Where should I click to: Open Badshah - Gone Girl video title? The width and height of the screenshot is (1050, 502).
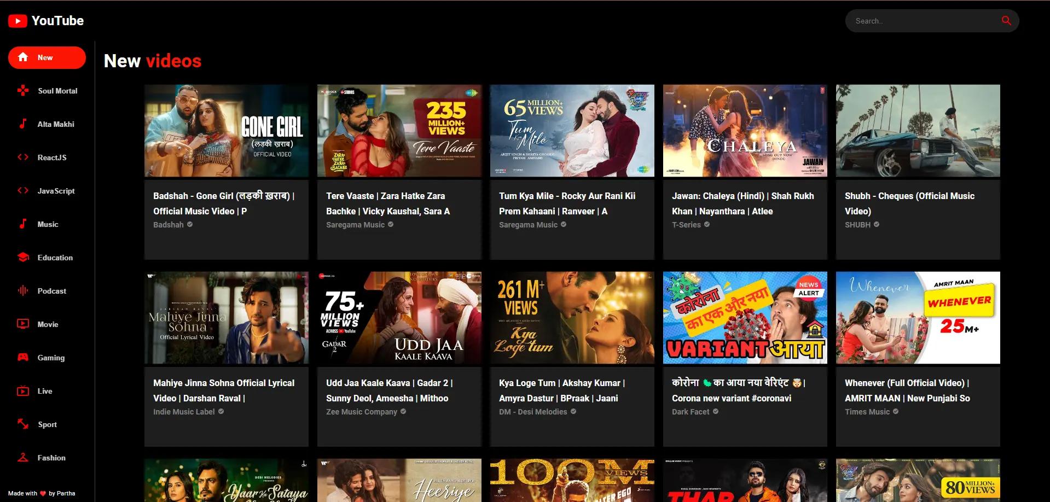tap(224, 203)
